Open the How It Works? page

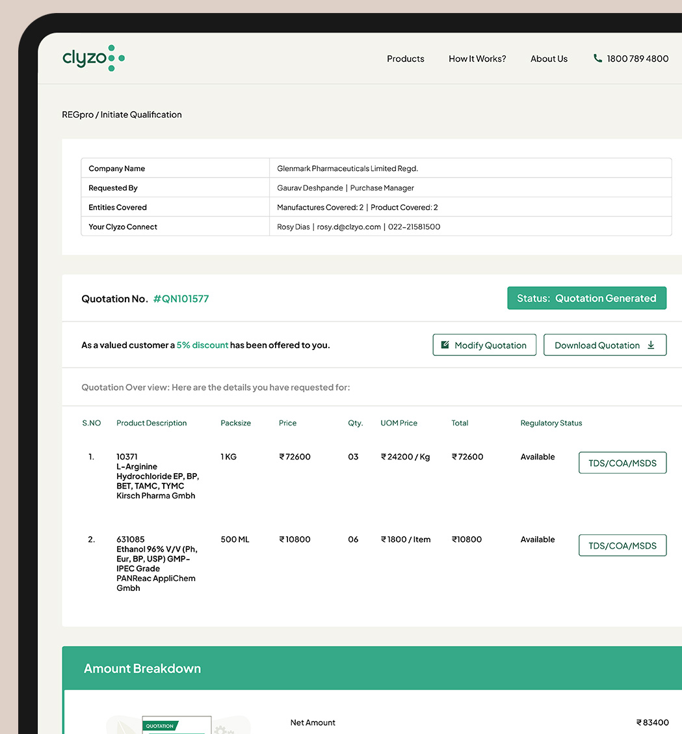click(477, 59)
